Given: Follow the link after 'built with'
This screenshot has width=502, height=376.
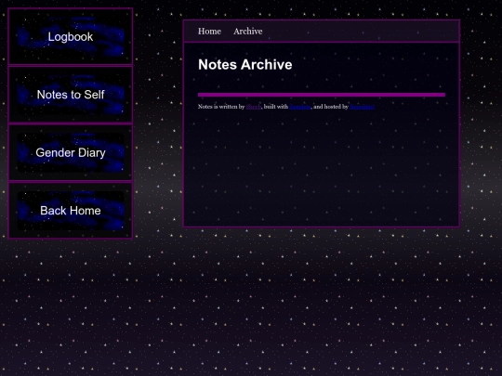Looking at the screenshot, I should click(x=300, y=107).
